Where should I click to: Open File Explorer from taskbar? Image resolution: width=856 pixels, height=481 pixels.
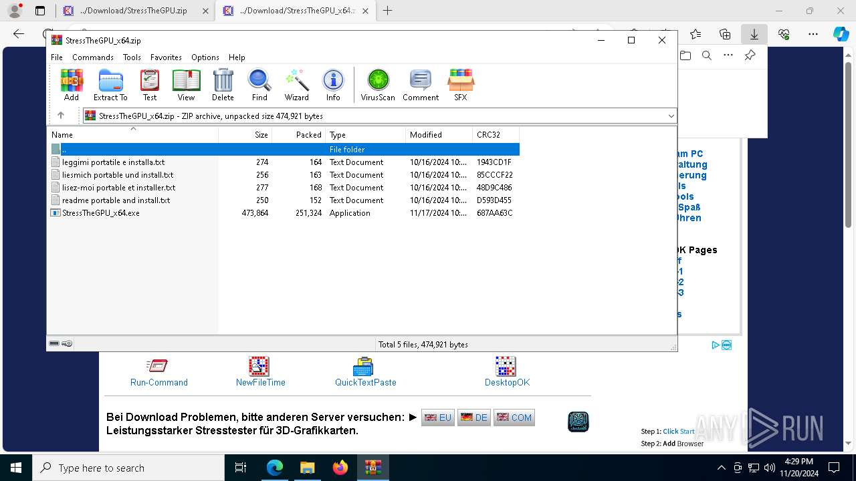click(307, 468)
